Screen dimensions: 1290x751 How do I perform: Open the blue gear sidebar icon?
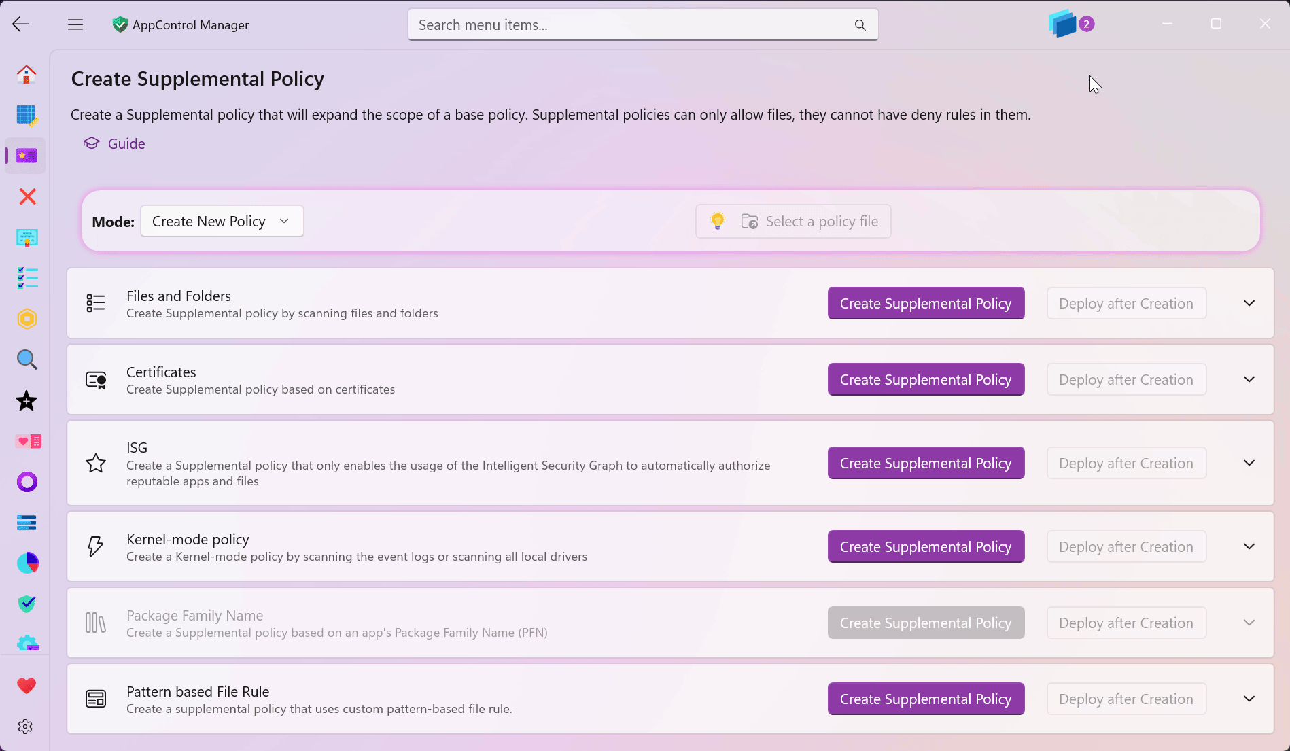click(x=27, y=643)
